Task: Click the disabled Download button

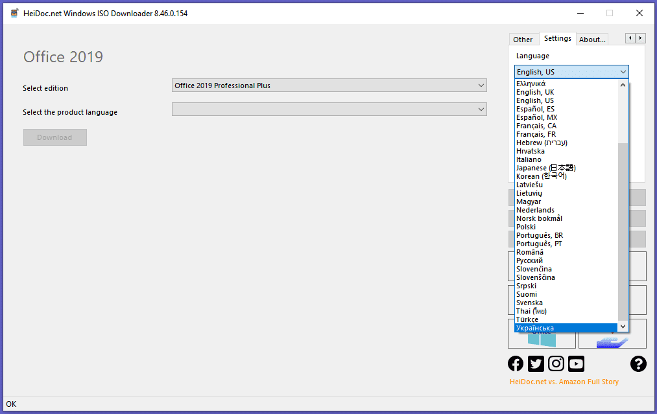Action: click(x=55, y=137)
